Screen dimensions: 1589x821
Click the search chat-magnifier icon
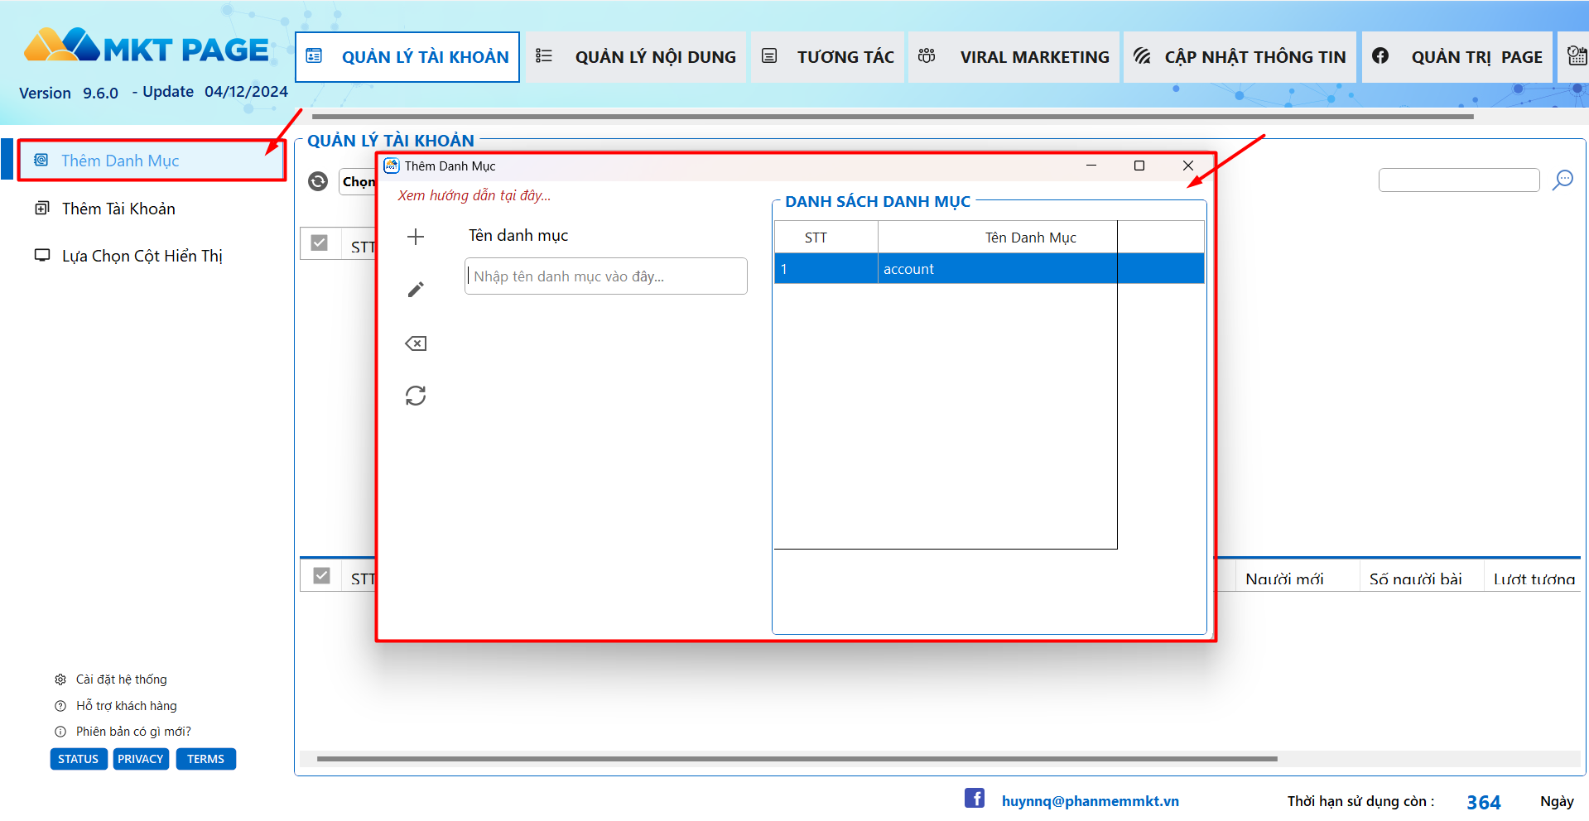tap(1563, 180)
